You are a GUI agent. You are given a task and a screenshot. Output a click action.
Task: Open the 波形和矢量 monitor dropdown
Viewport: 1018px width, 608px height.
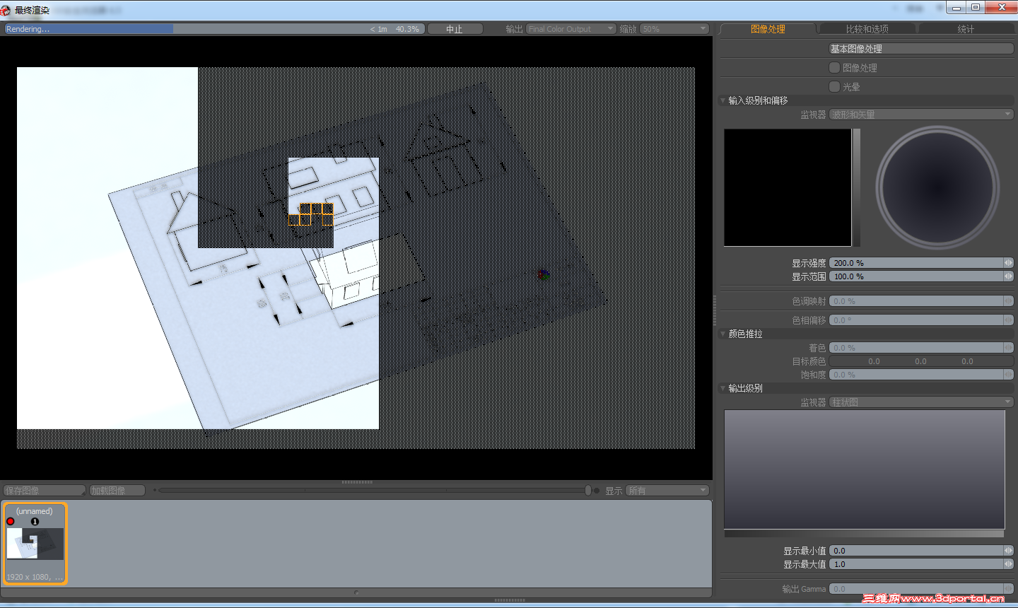coord(922,115)
